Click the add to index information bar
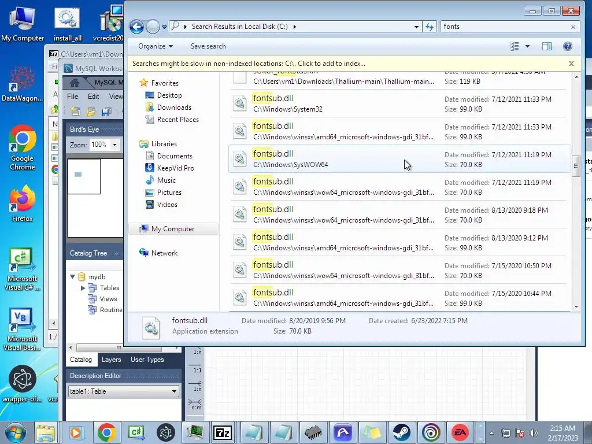 point(249,64)
